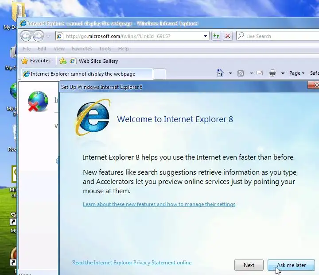Click the Next button in setup dialog

pyautogui.click(x=249, y=265)
